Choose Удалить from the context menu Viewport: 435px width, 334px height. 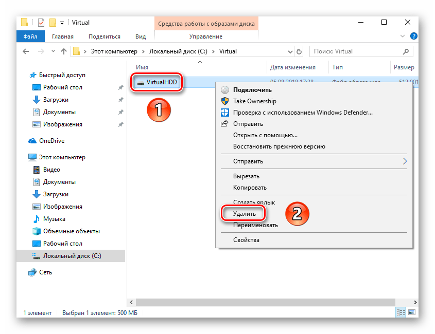[244, 213]
